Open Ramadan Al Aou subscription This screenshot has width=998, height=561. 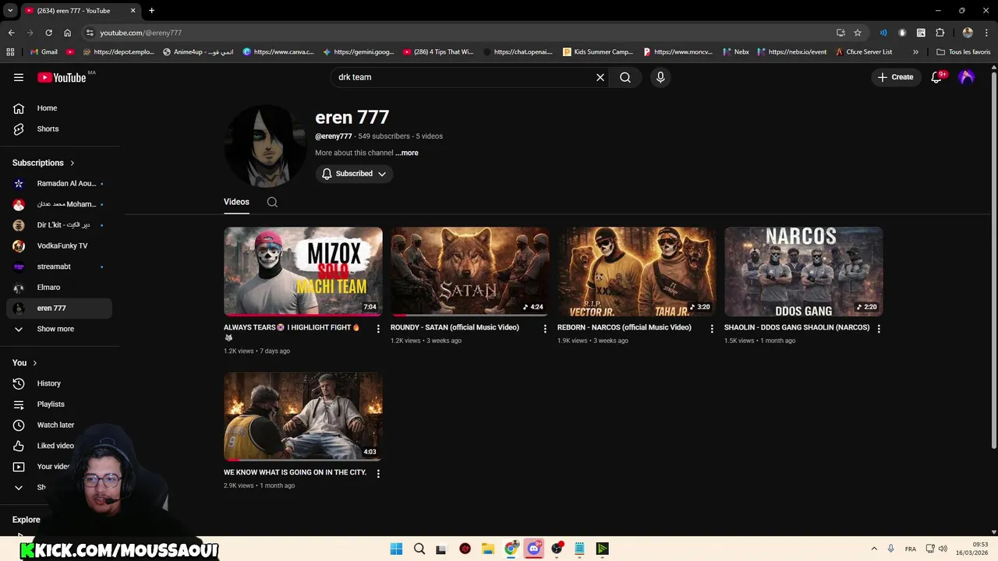point(59,184)
